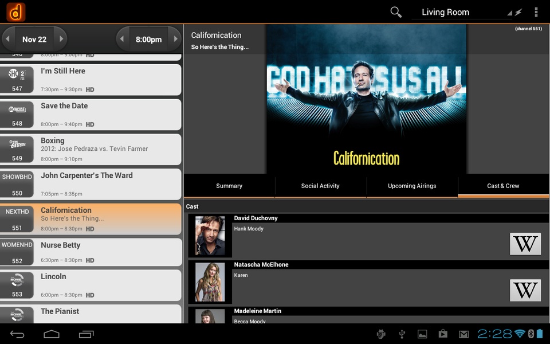550x344 pixels.
Task: Select NEXTHD channel 551 badge
Action: [x=17, y=218]
